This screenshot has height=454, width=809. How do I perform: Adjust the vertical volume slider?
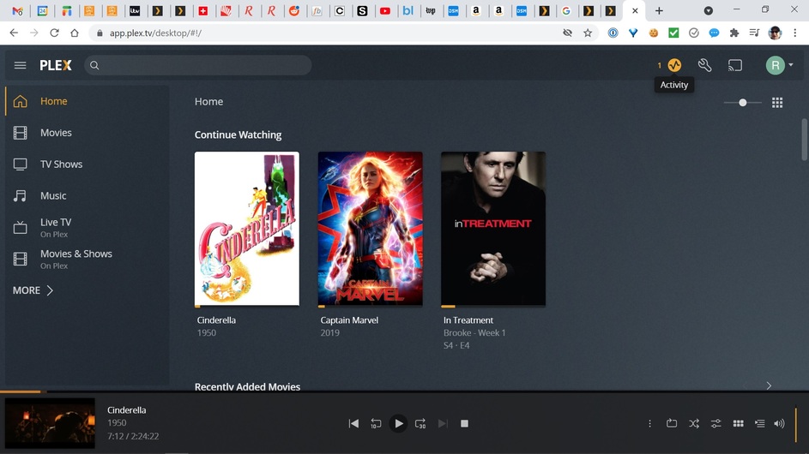(x=795, y=425)
